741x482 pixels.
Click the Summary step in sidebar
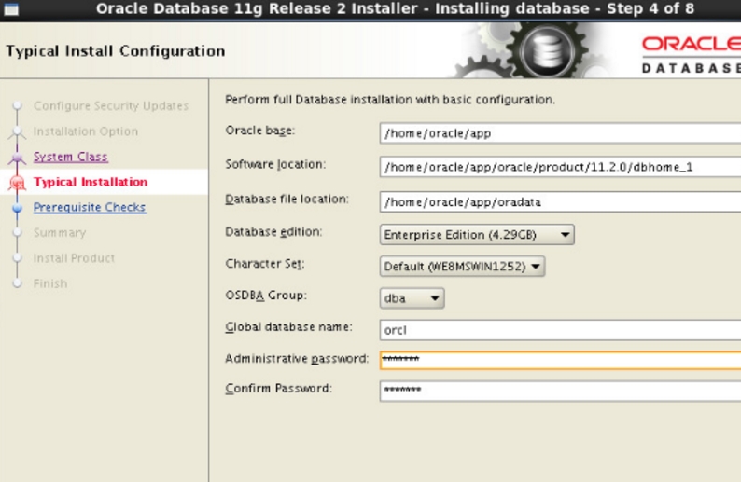(60, 233)
